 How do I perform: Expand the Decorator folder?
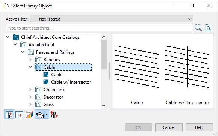[30, 97]
